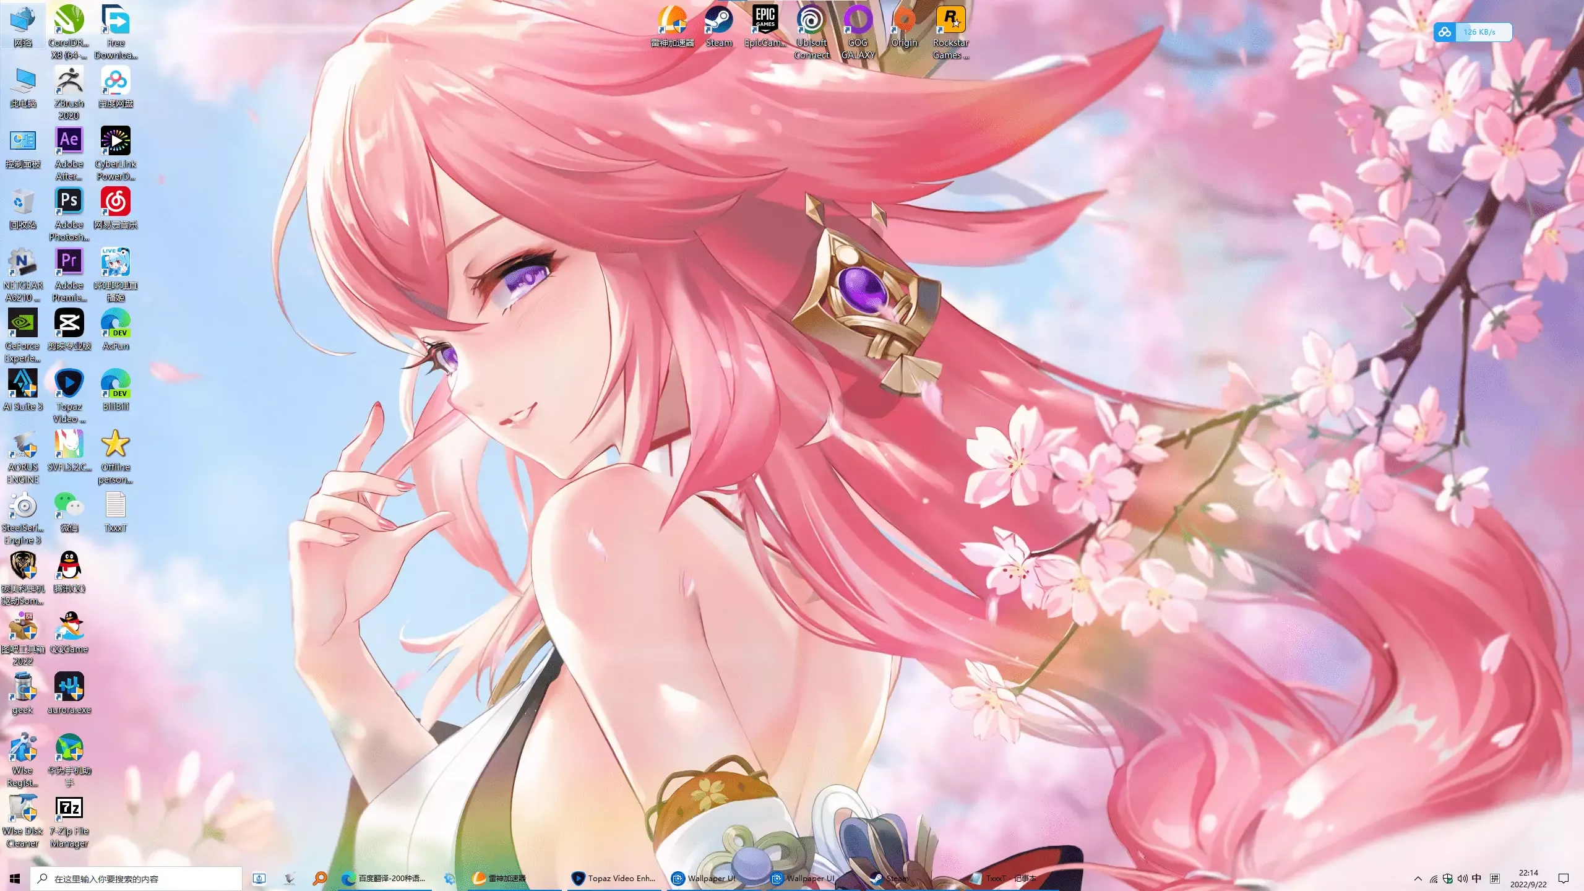Screen dimensions: 1584x891
Task: Select the QQGame desktop icon
Action: (x=69, y=633)
